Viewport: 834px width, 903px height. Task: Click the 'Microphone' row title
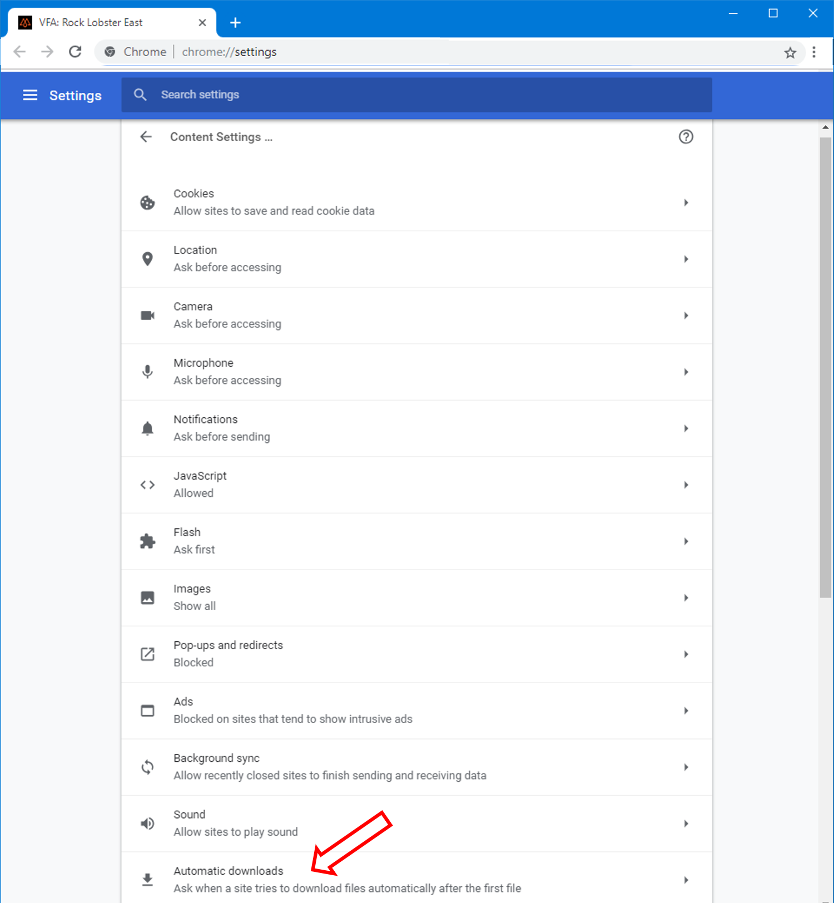click(203, 363)
